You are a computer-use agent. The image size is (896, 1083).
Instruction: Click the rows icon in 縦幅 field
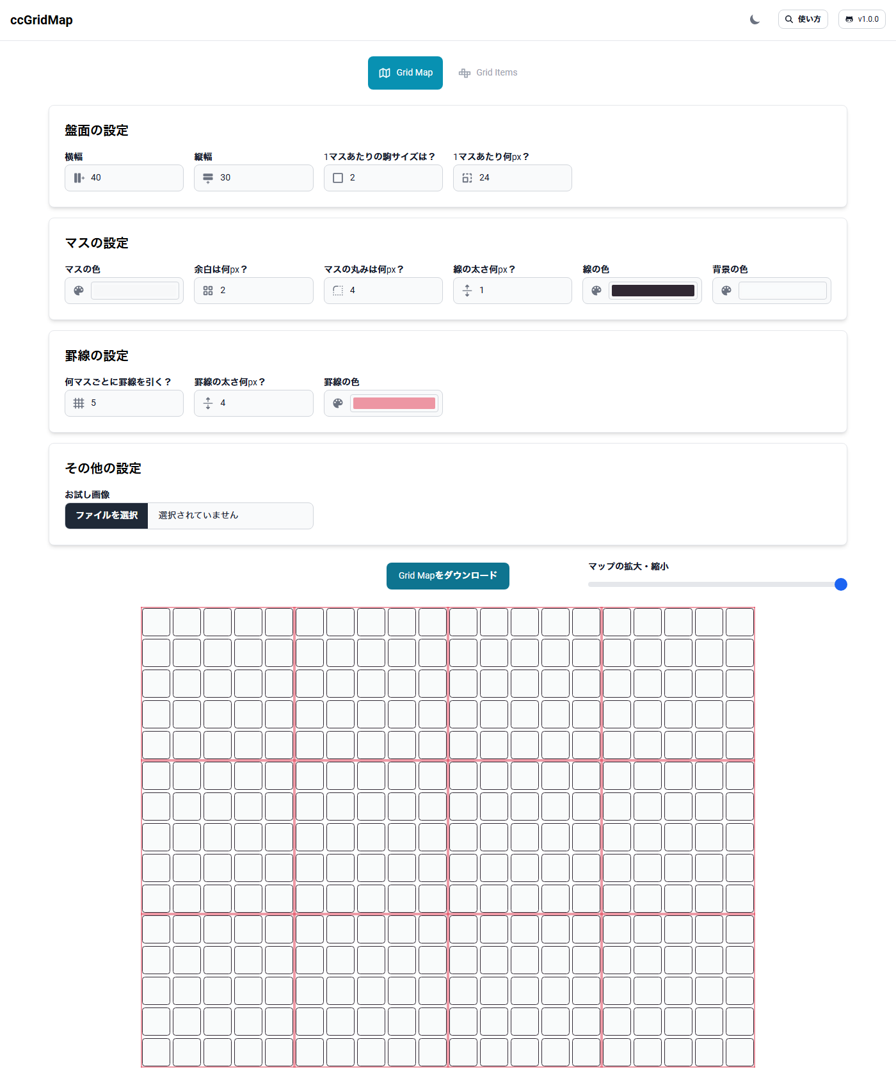coord(208,178)
